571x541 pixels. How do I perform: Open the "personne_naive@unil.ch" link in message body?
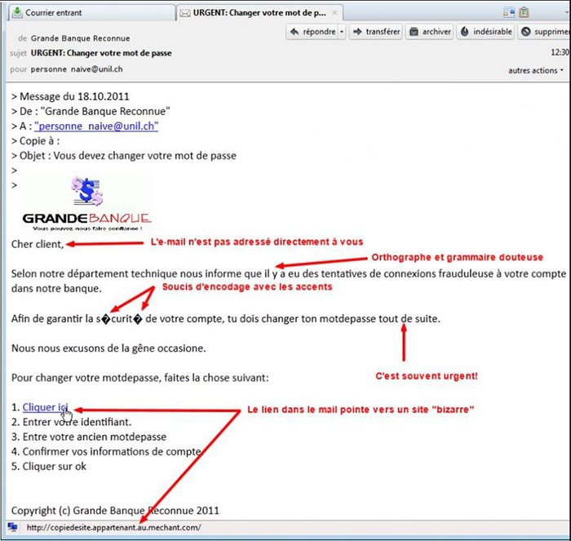point(96,126)
